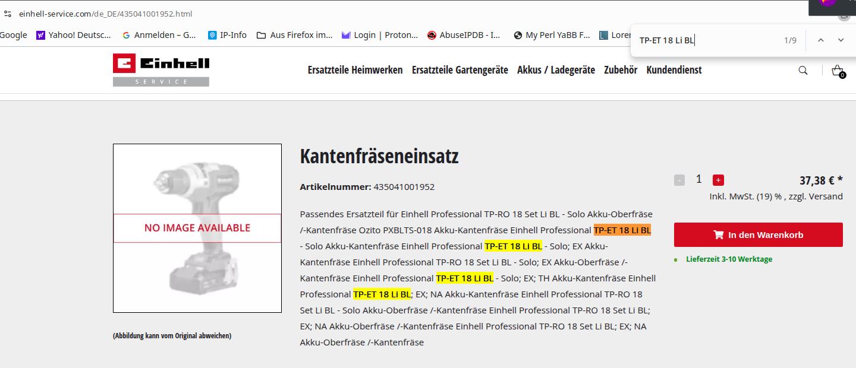This screenshot has height=368, width=856.
Task: Open Ersatzteile Heimwerken menu
Action: click(x=355, y=70)
